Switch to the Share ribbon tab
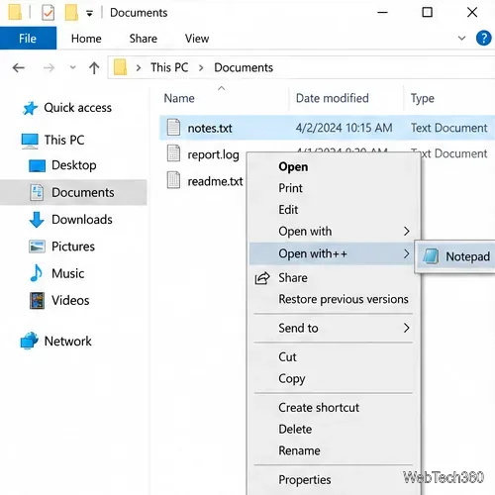 [x=144, y=39]
